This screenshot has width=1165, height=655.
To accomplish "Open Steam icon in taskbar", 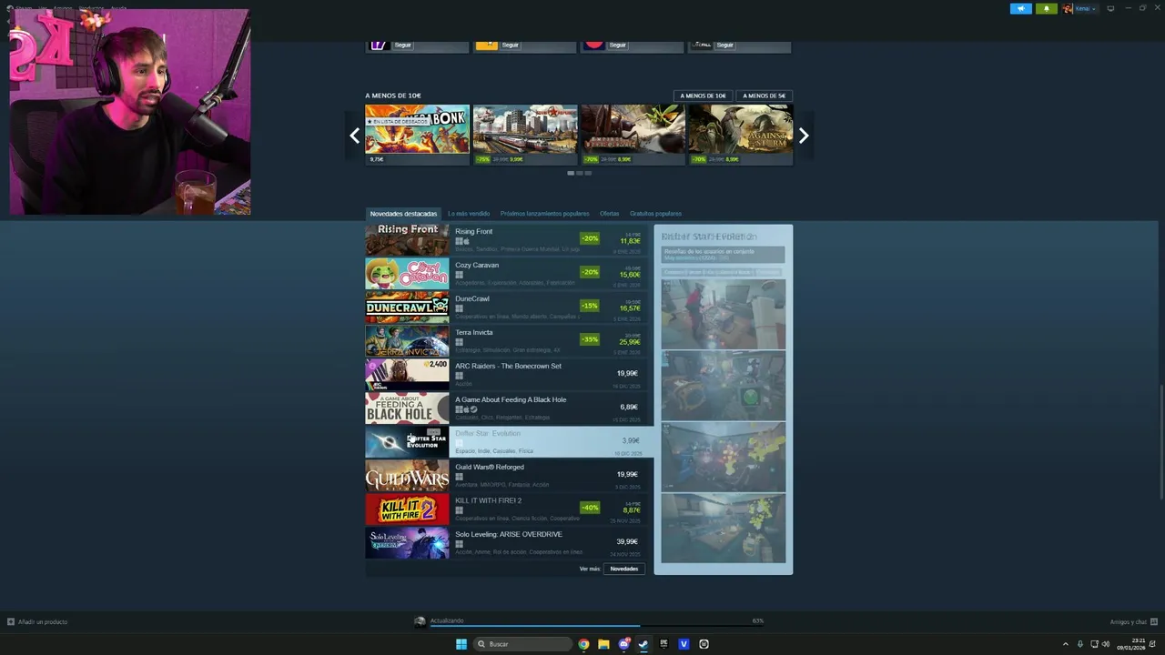I will click(643, 644).
